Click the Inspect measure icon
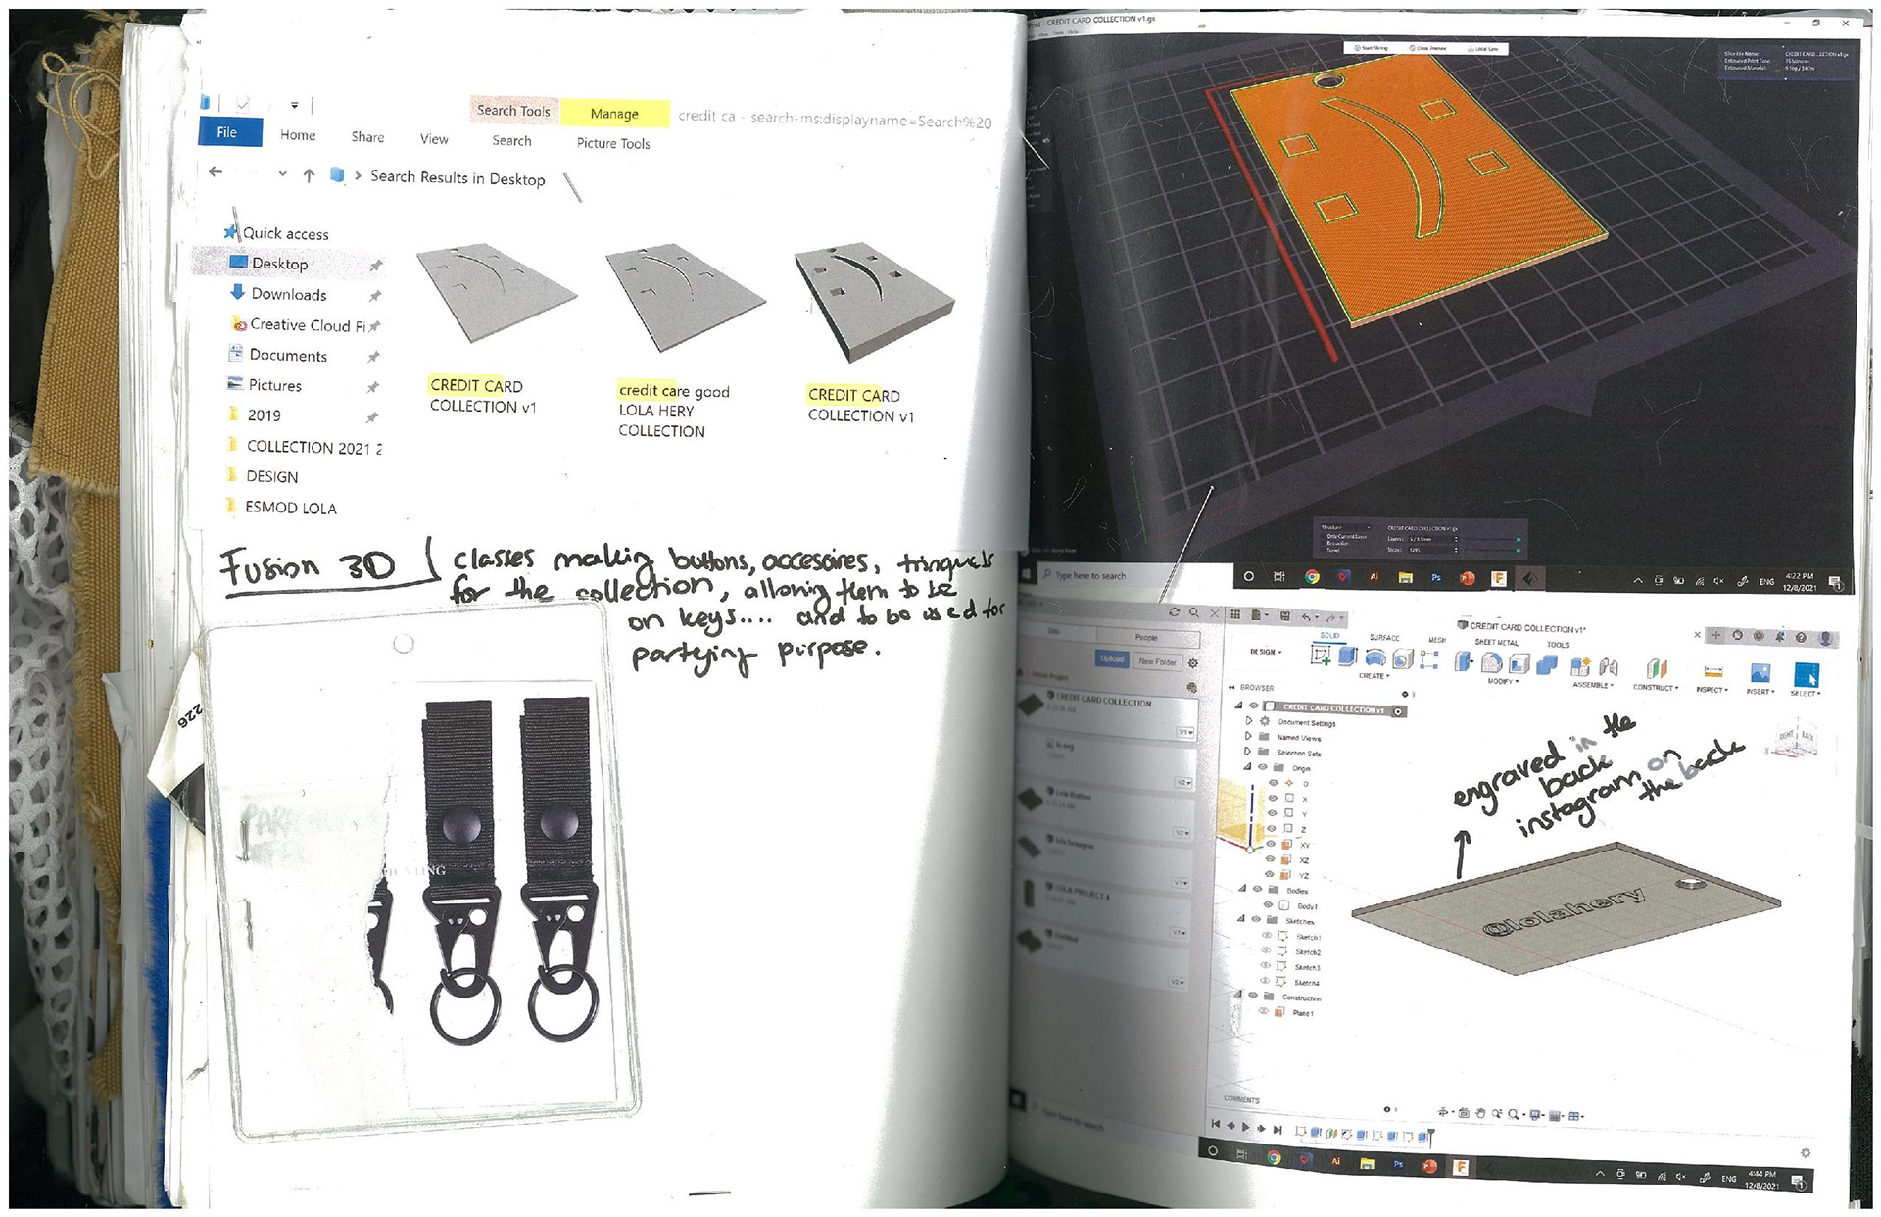The height and width of the screenshot is (1217, 1881). pos(1713,671)
